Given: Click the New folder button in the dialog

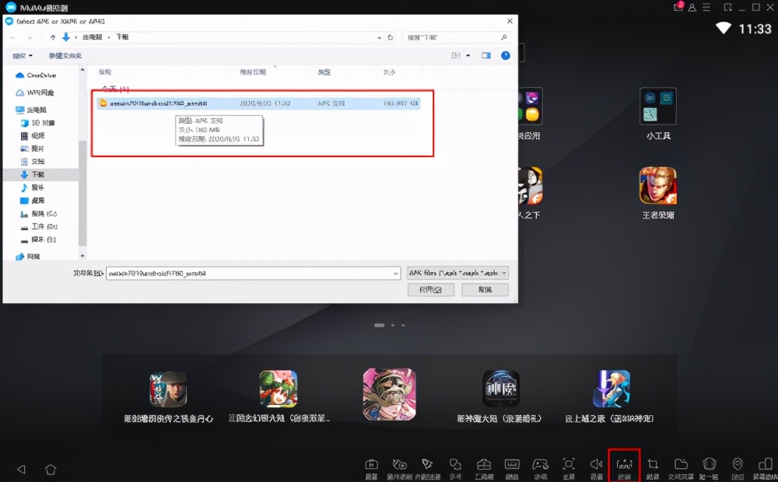Looking at the screenshot, I should (65, 55).
